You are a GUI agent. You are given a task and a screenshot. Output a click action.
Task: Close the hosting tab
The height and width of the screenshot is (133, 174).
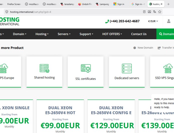tap(161, 4)
